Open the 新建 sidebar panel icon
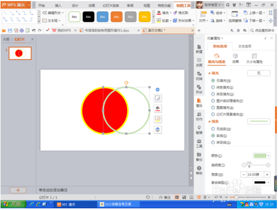Viewport: 278px width, 210px height. [x=199, y=49]
